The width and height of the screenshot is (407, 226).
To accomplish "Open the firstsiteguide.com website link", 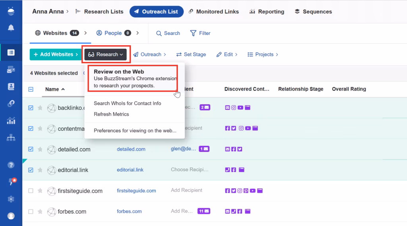I will (x=136, y=191).
